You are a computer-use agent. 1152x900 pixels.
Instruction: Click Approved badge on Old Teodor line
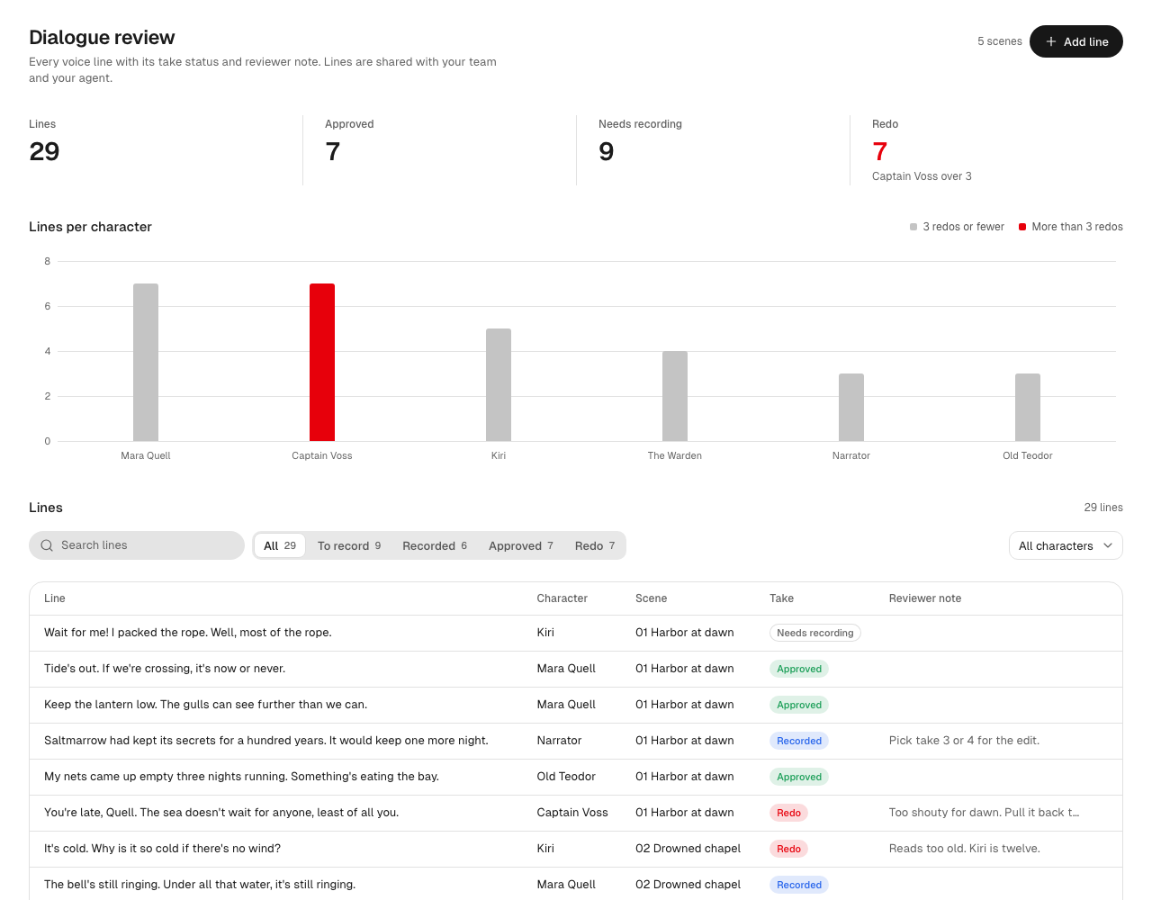(799, 777)
